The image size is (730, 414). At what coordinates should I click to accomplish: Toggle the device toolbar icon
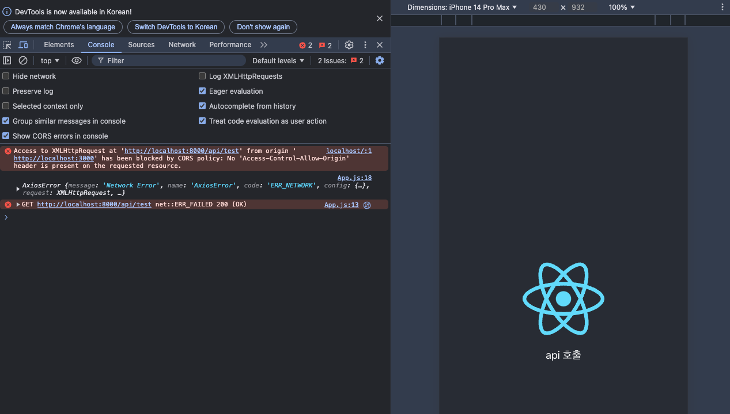point(23,45)
